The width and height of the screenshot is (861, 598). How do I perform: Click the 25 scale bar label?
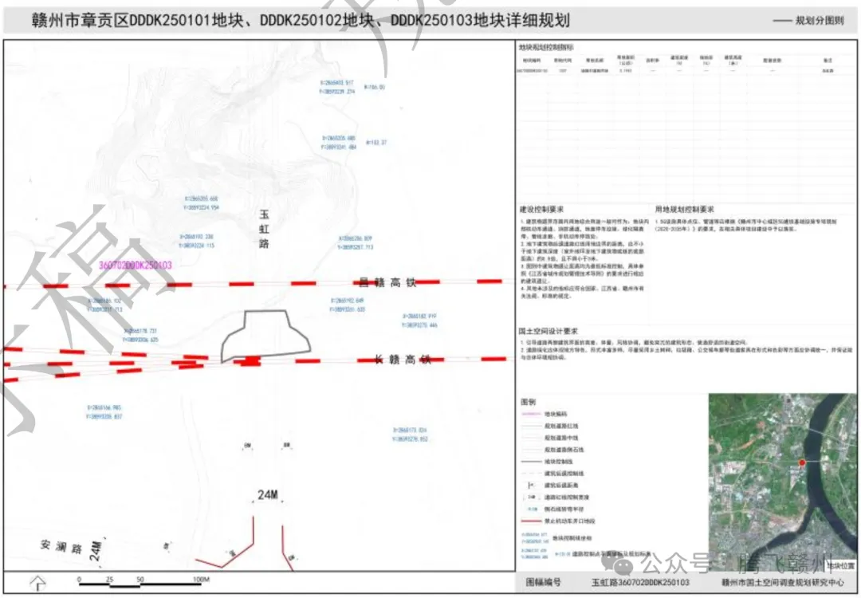click(110, 580)
